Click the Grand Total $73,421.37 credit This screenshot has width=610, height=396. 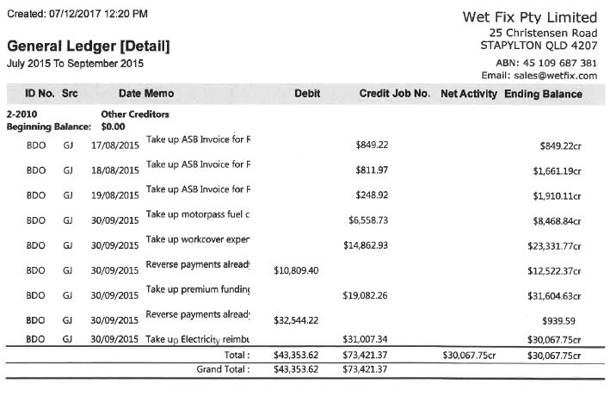365,369
